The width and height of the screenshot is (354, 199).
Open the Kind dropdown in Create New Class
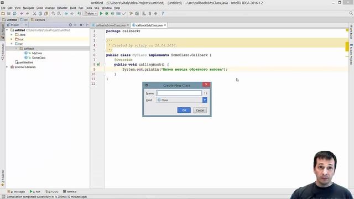coord(205,100)
